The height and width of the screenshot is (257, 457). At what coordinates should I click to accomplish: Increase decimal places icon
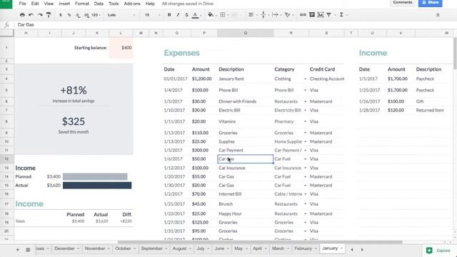click(86, 15)
